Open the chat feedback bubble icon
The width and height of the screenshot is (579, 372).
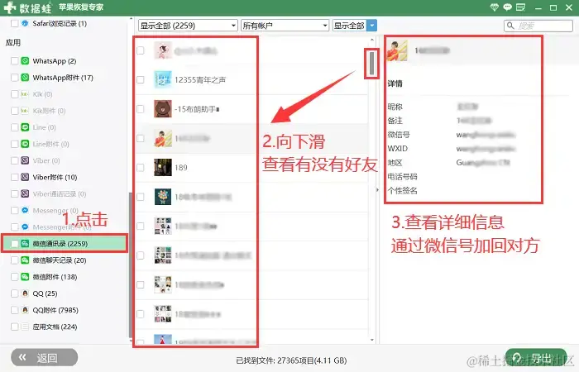click(x=508, y=7)
